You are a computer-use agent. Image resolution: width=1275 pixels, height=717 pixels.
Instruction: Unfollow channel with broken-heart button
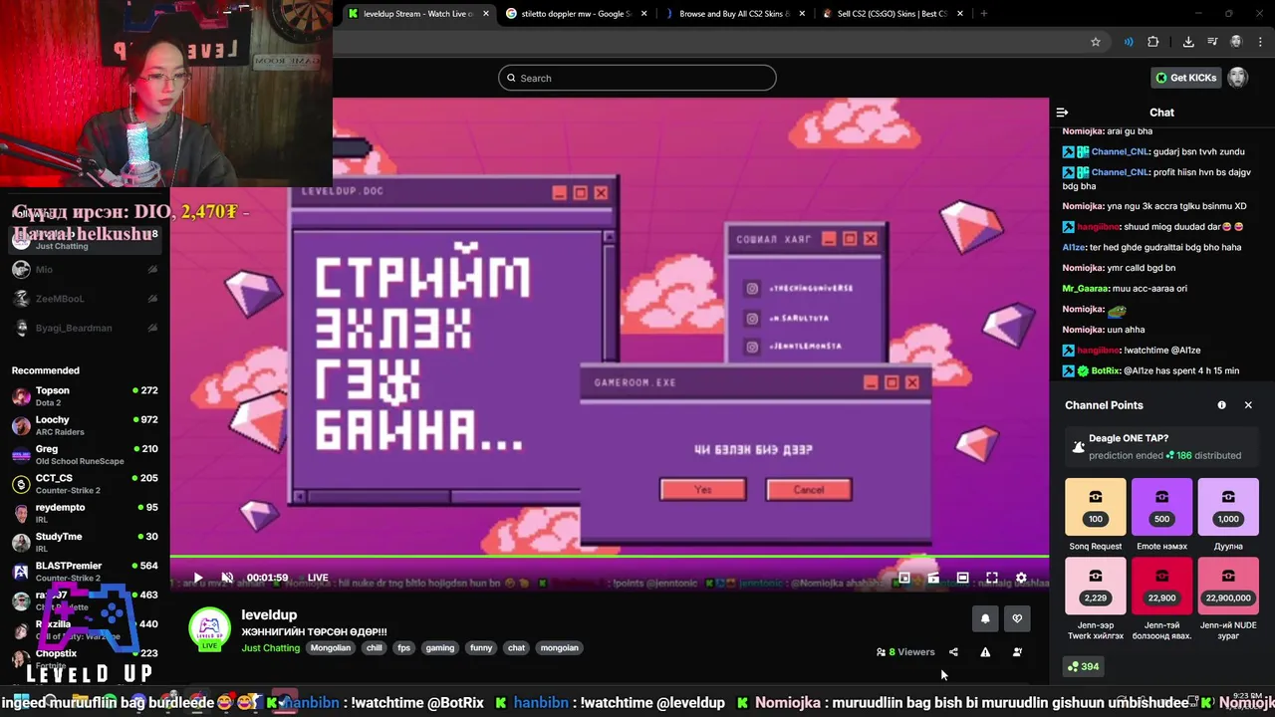click(1017, 618)
